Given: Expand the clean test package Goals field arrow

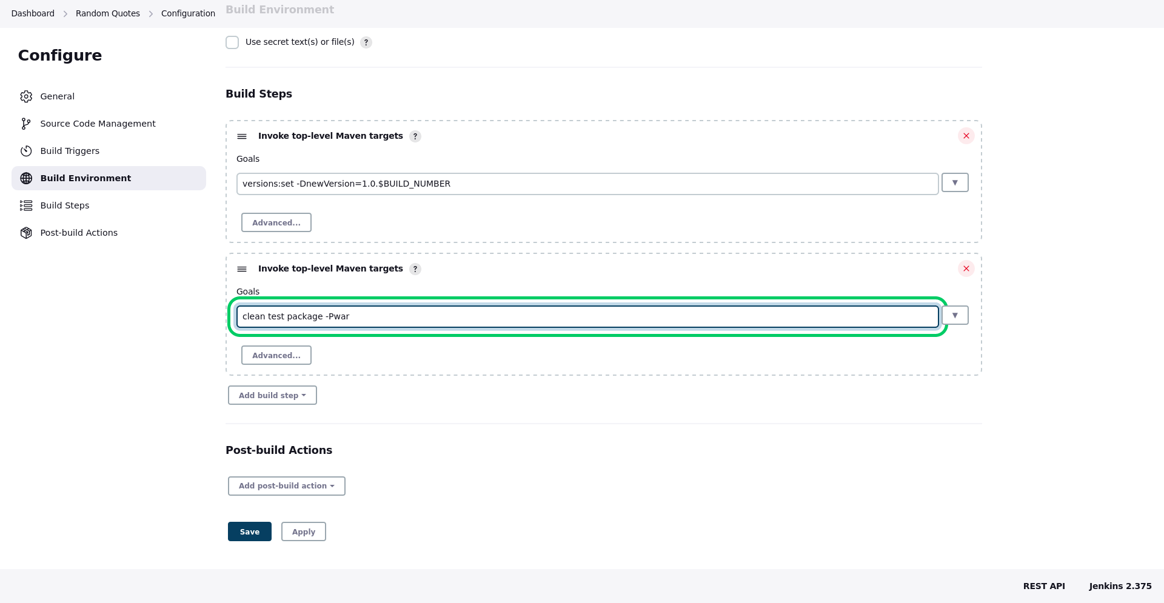Looking at the screenshot, I should click(x=955, y=315).
